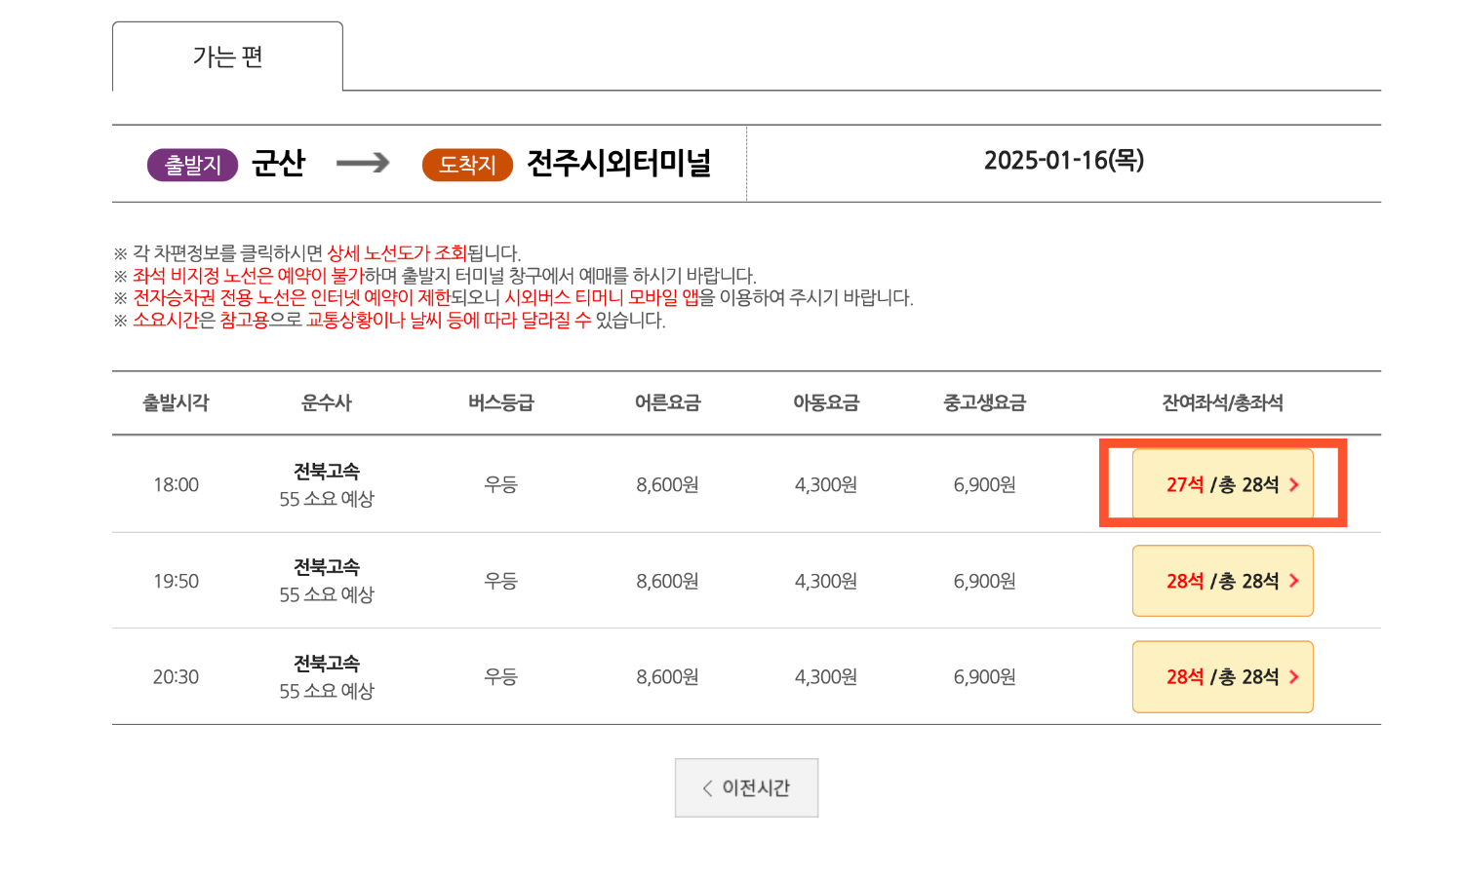Click 전북고속 in the 19:50 row

(x=327, y=566)
